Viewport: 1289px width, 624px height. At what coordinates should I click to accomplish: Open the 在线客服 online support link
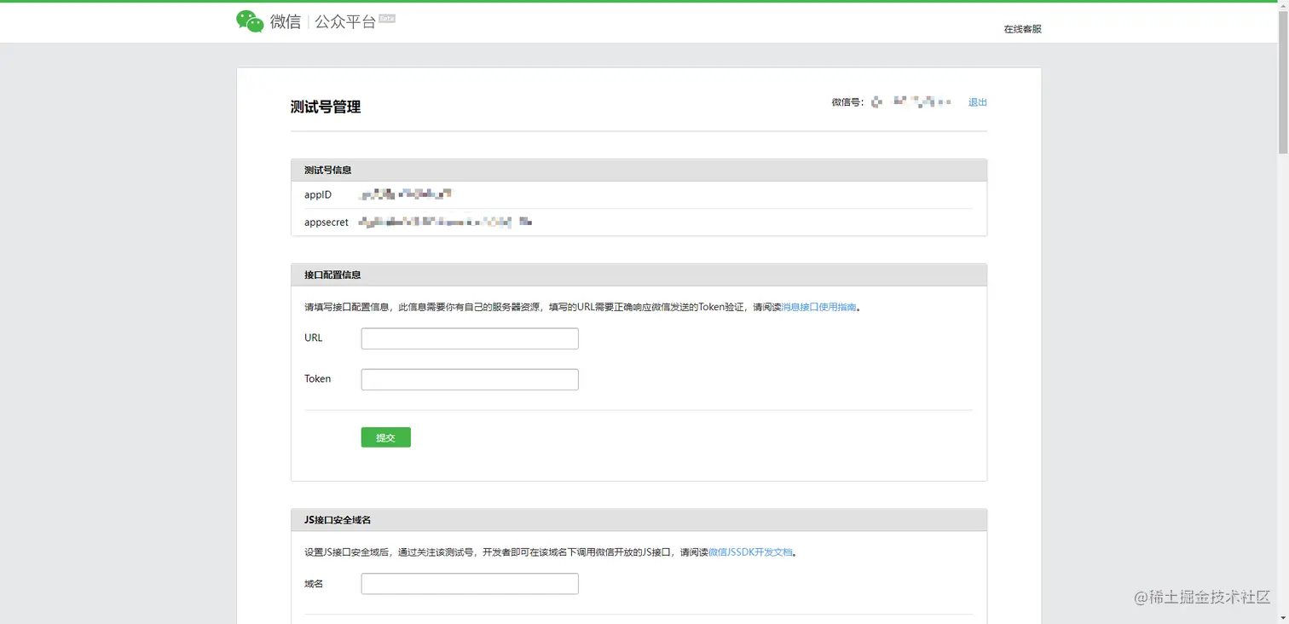pos(1022,29)
